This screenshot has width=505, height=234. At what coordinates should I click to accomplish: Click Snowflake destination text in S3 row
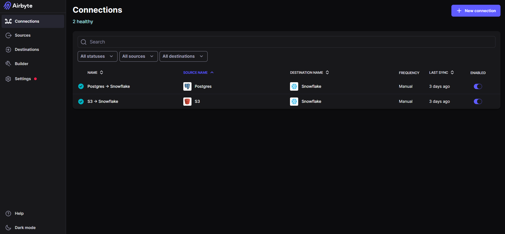pyautogui.click(x=311, y=101)
